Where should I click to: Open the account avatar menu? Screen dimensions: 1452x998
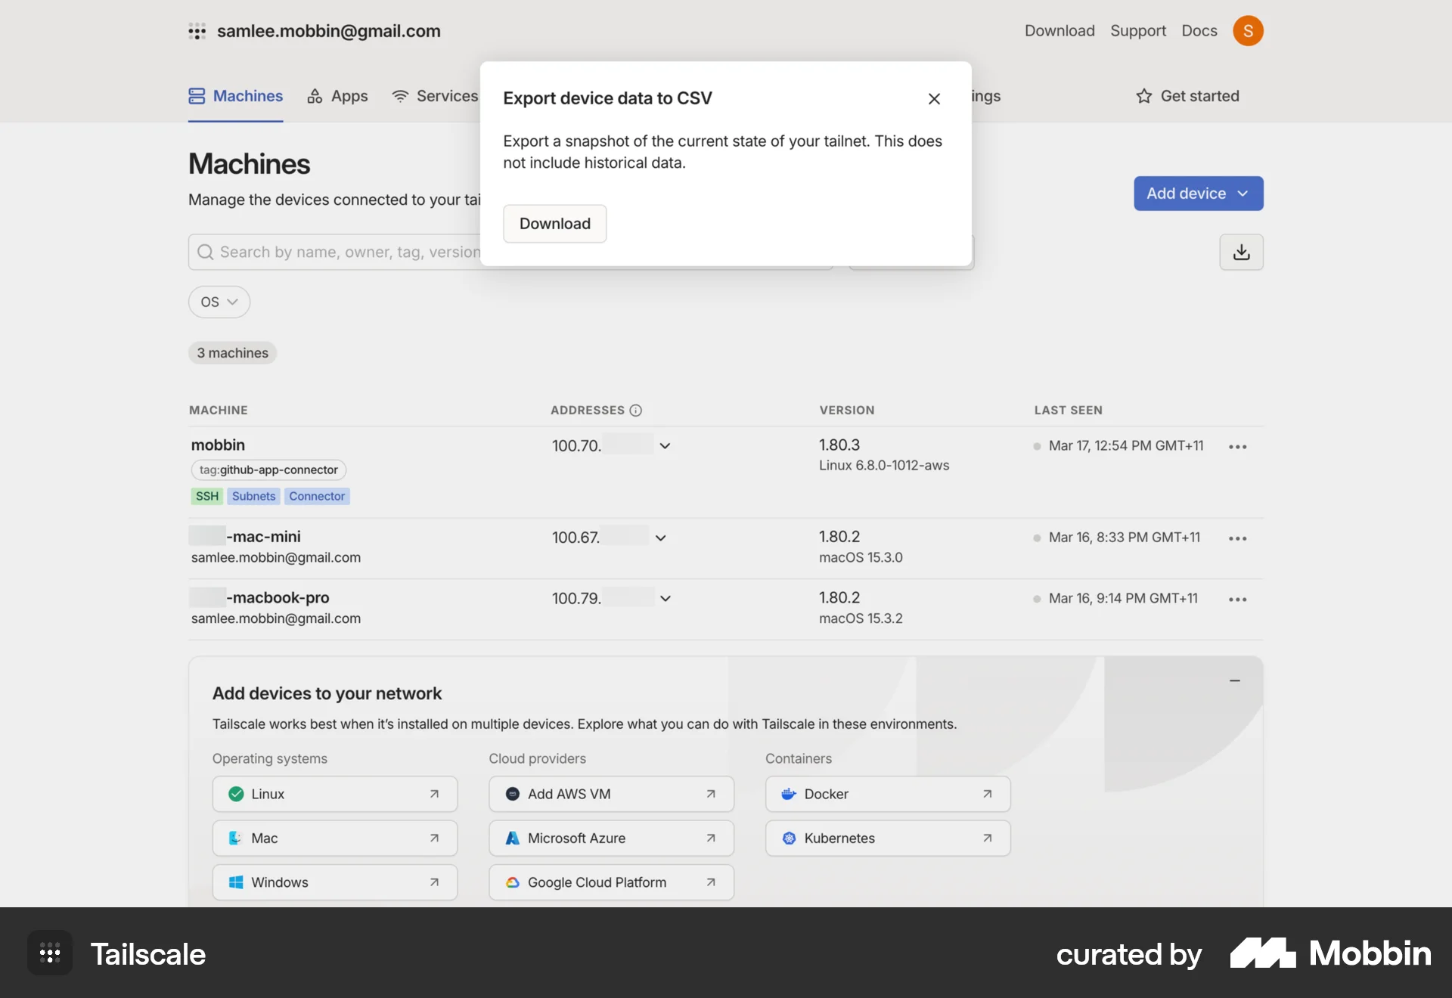1248,31
